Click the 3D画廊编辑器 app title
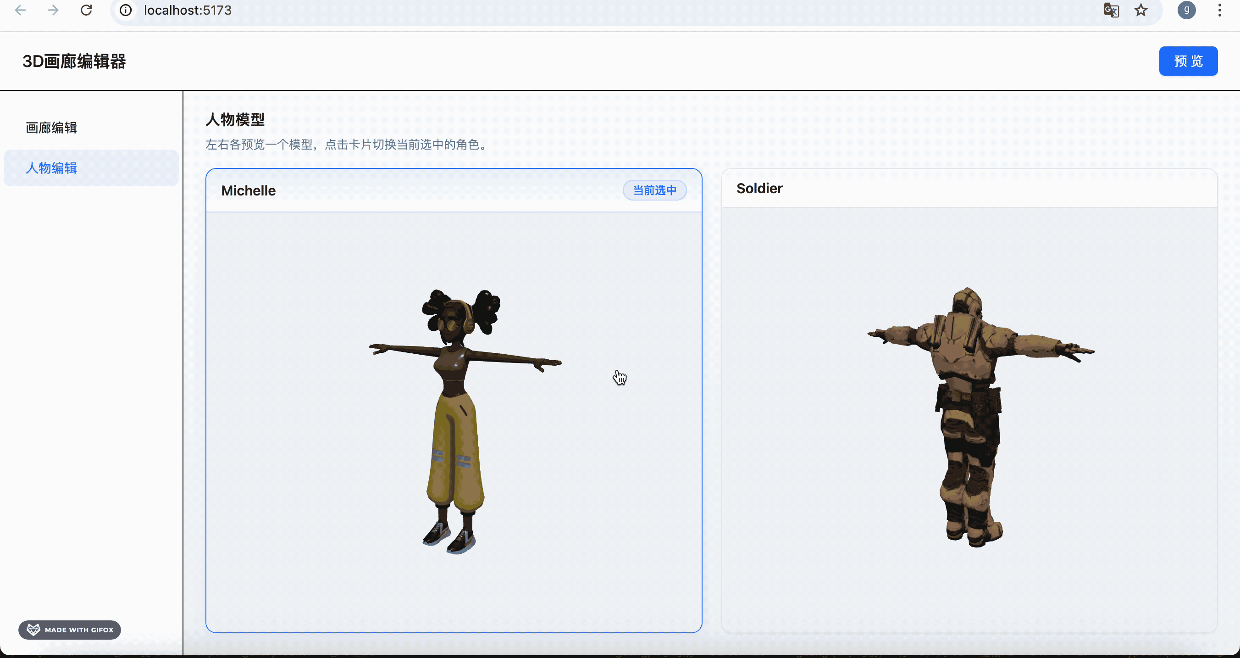This screenshot has width=1240, height=658. click(74, 61)
